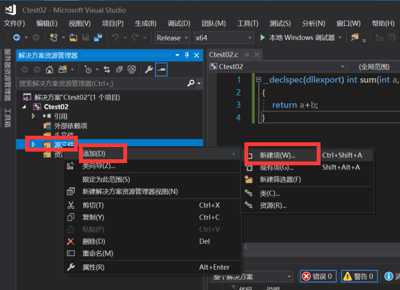
Task: Open the Release configuration dropdown
Action: (x=173, y=38)
